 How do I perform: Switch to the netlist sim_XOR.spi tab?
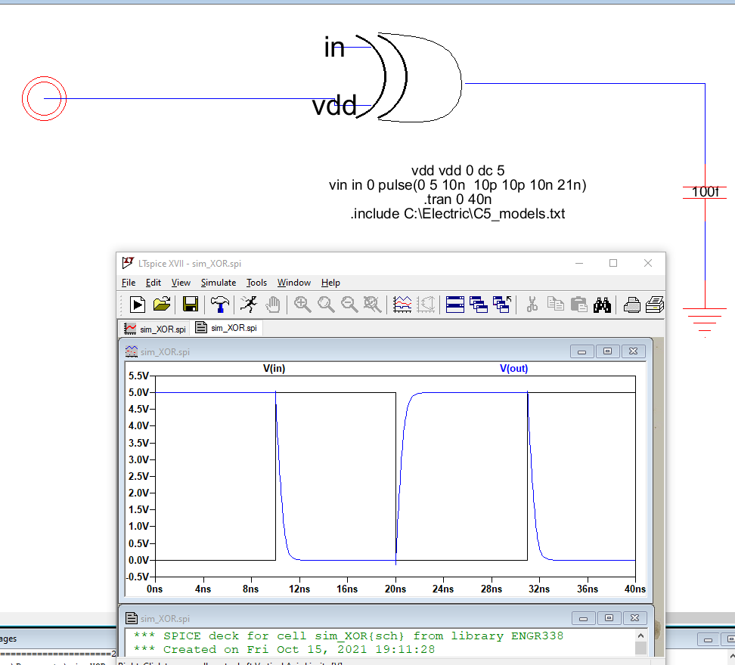click(x=226, y=328)
